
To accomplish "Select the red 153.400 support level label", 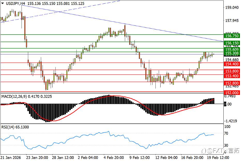I will pos(232,76).
